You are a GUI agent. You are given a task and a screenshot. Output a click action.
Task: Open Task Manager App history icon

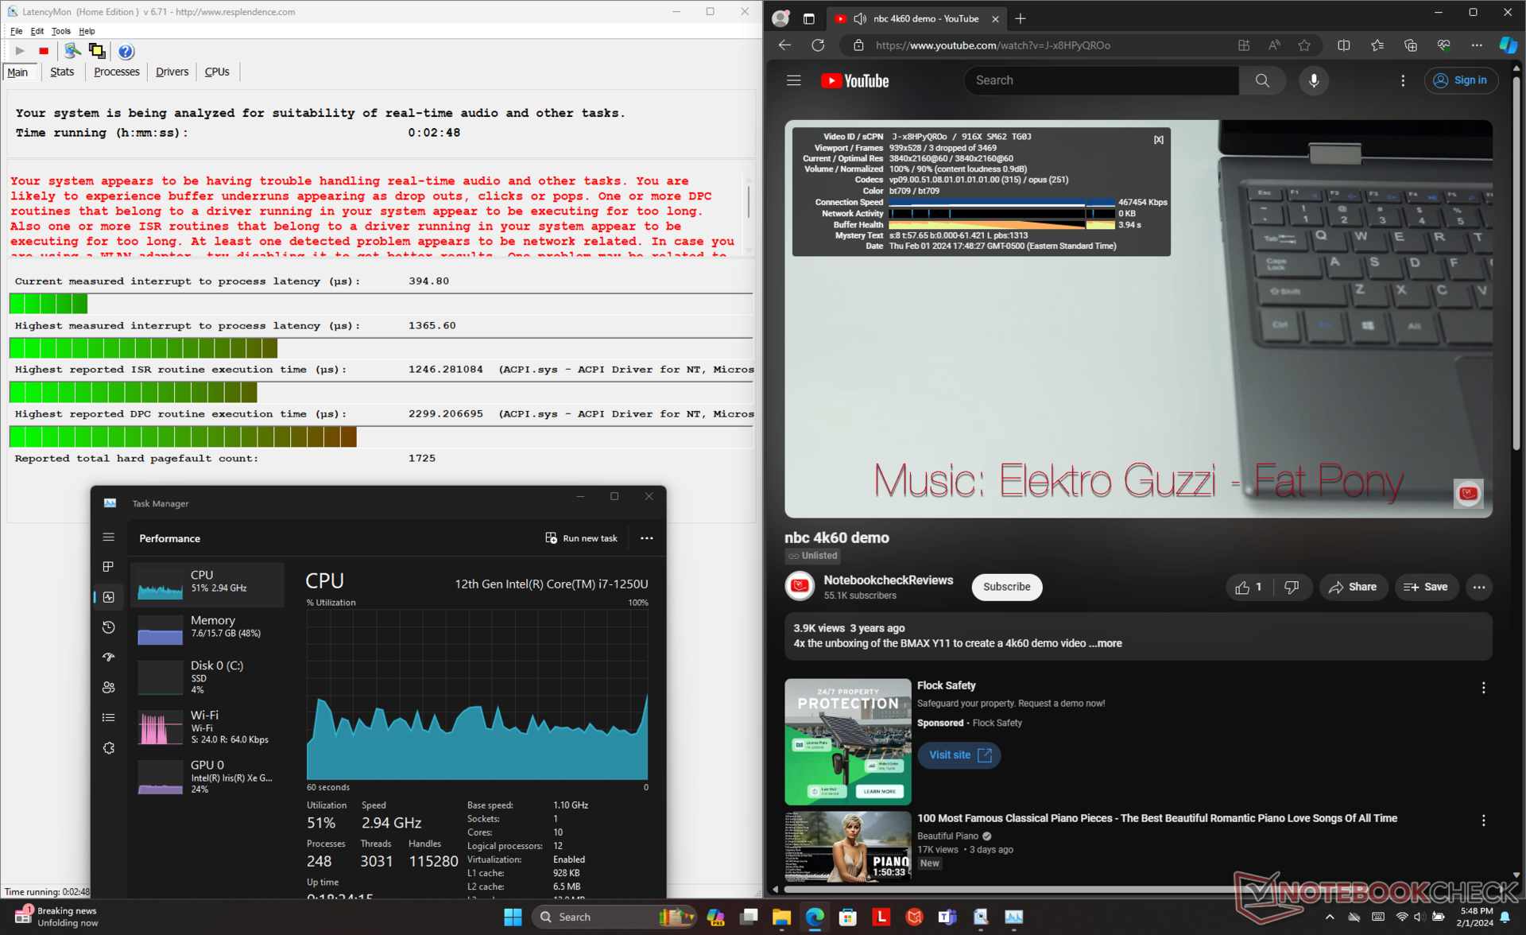109,627
